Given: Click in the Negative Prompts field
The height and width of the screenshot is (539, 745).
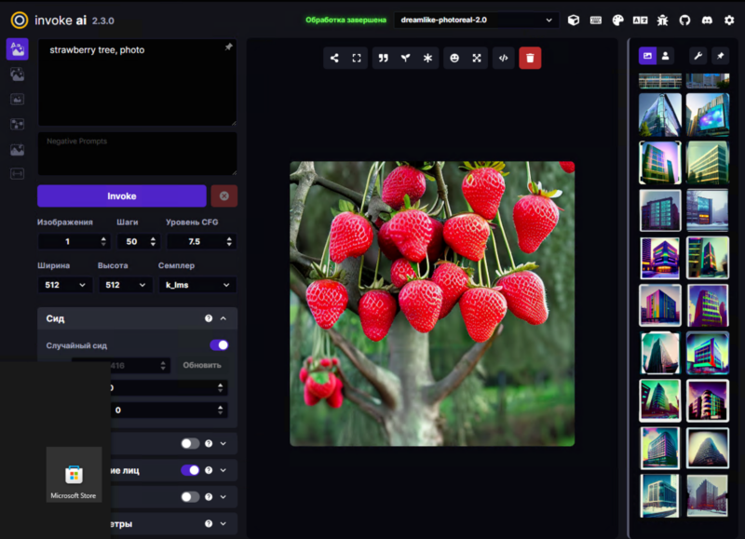Looking at the screenshot, I should 137,154.
